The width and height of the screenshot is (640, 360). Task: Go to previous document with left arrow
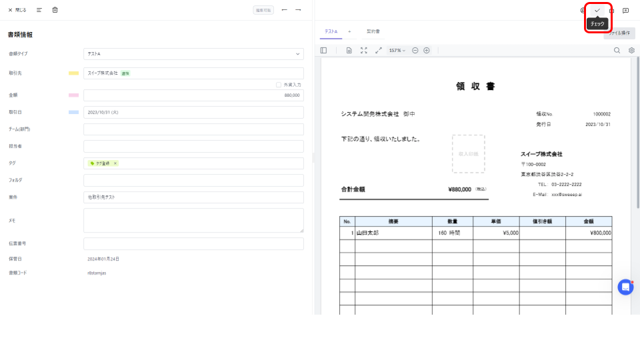(x=285, y=10)
